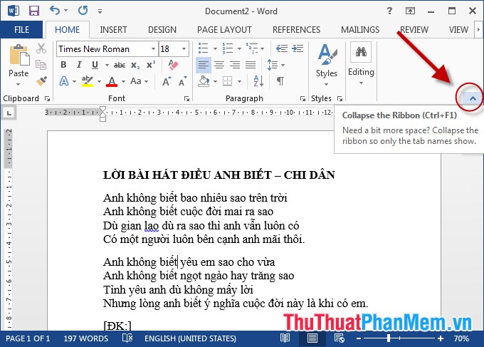The height and width of the screenshot is (347, 484).
Task: Switch to REFERENCES tab
Action: pos(296,30)
